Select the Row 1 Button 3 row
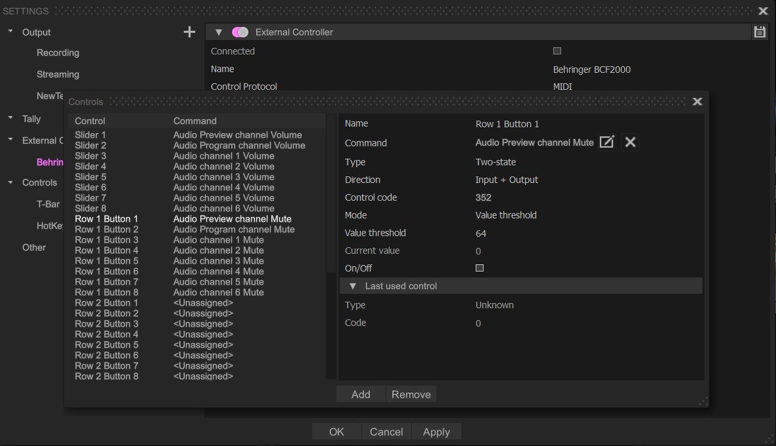Image resolution: width=776 pixels, height=446 pixels. point(197,239)
